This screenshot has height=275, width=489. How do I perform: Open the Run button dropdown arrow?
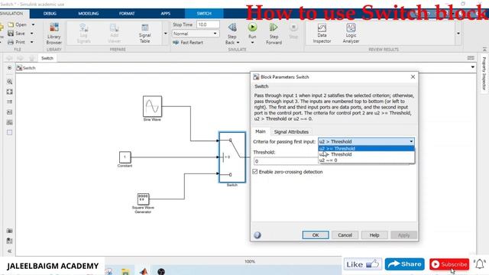point(252,43)
